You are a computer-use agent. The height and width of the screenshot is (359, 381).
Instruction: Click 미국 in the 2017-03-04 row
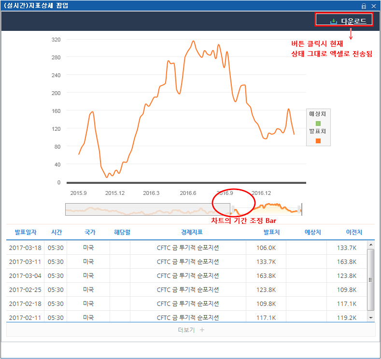click(88, 276)
